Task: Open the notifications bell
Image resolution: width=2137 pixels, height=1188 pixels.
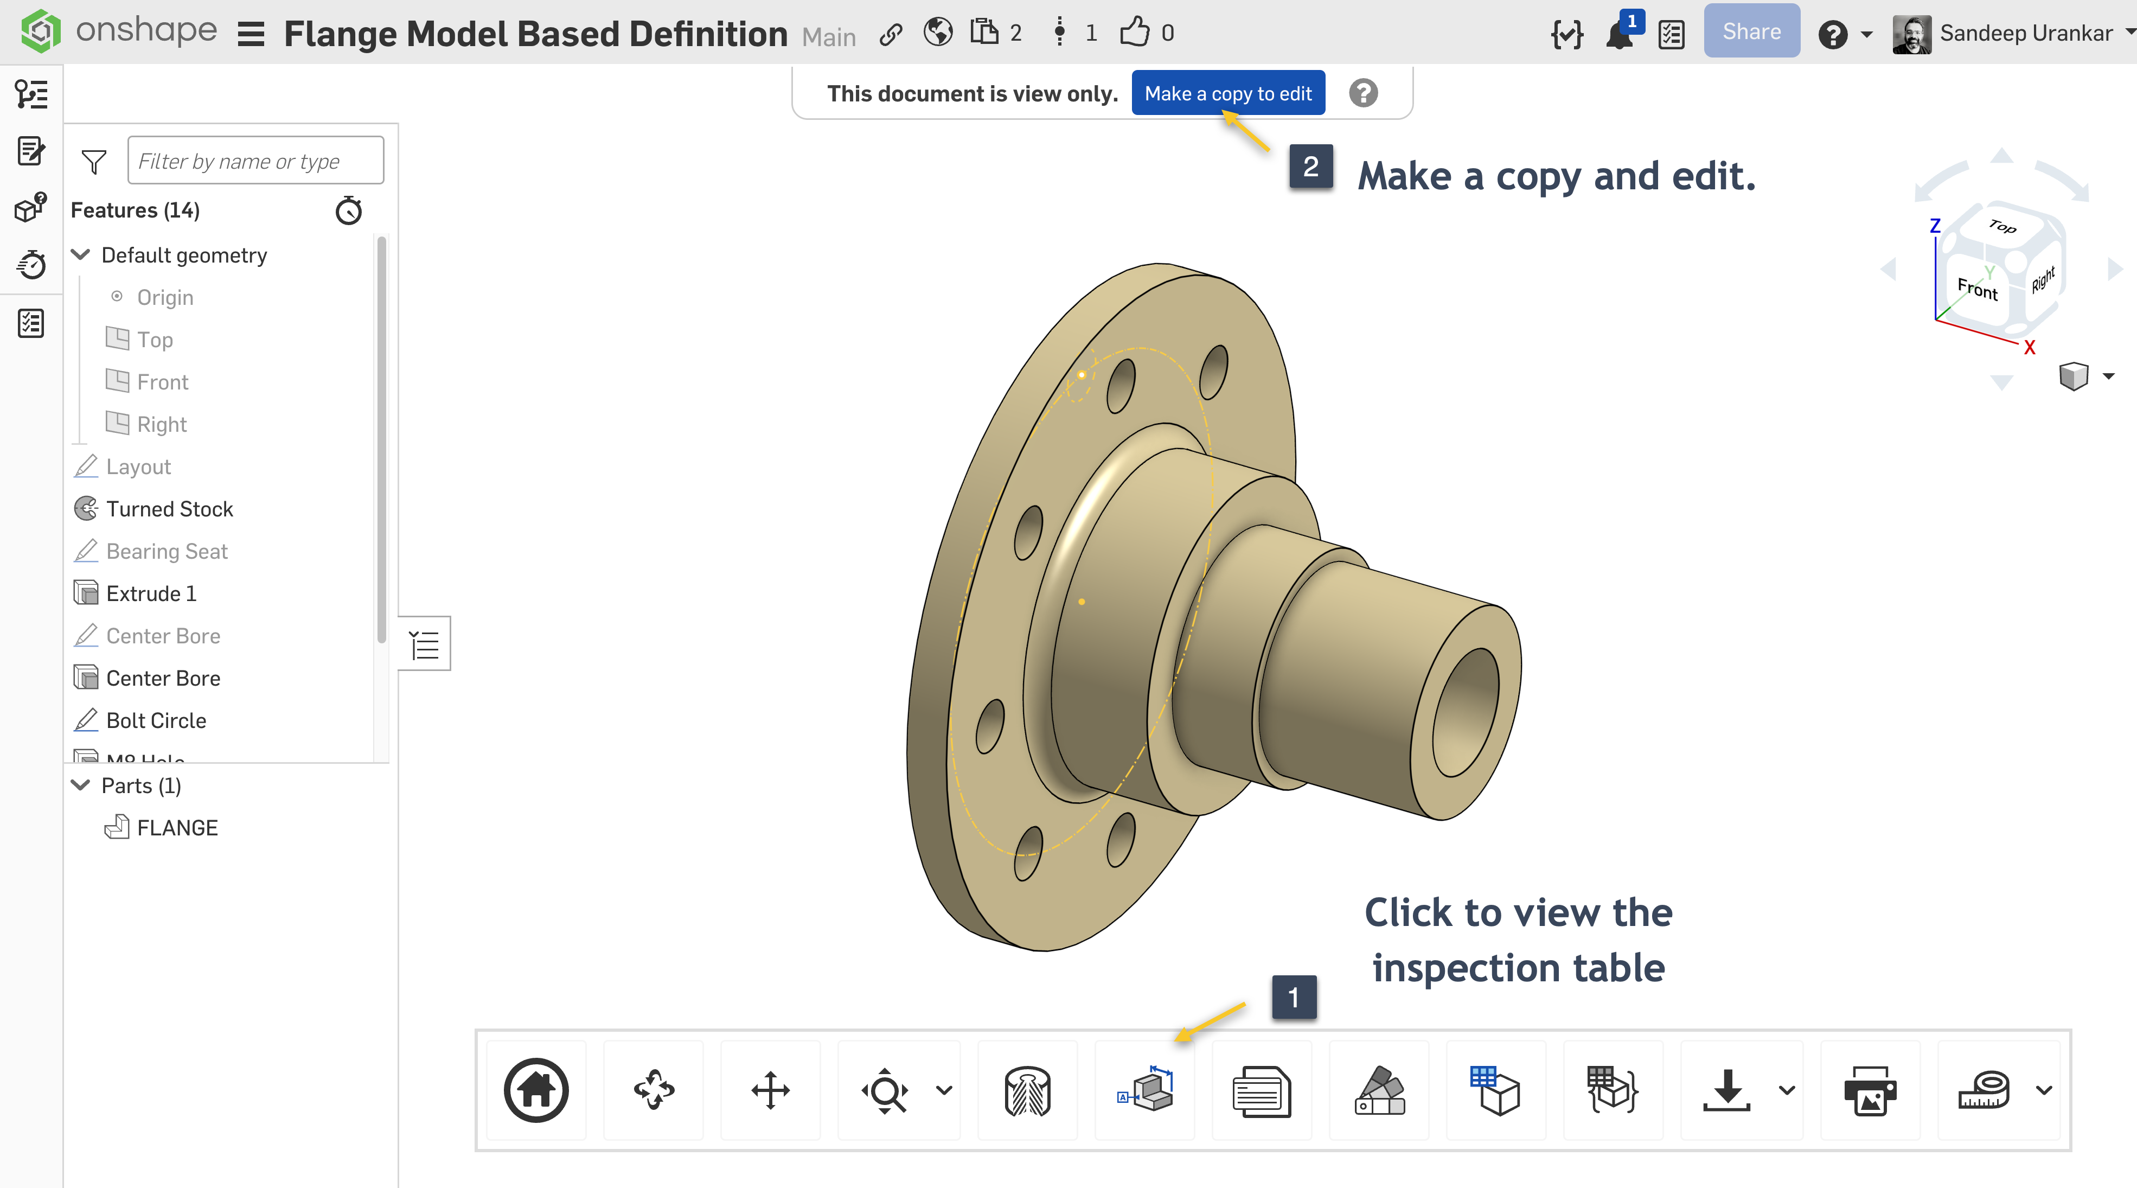Action: (1618, 35)
